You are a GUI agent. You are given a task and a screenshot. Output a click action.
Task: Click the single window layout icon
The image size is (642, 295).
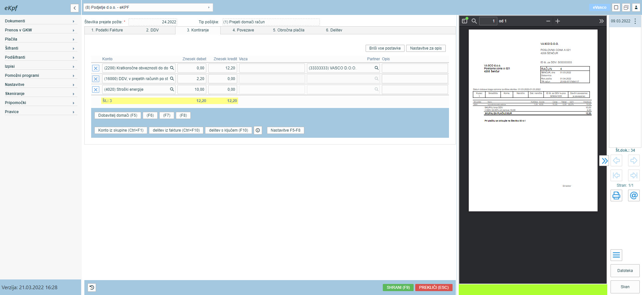(x=616, y=7)
